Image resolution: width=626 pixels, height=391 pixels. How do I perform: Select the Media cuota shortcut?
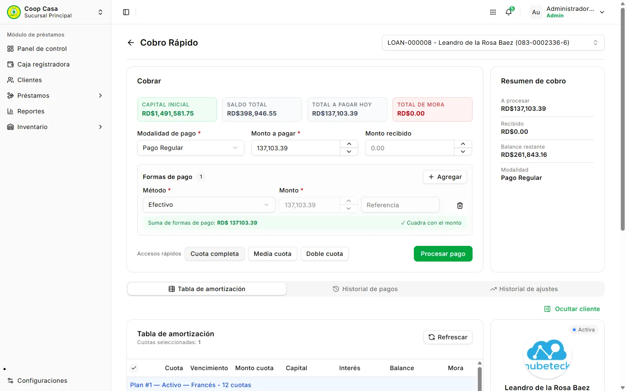(x=273, y=254)
